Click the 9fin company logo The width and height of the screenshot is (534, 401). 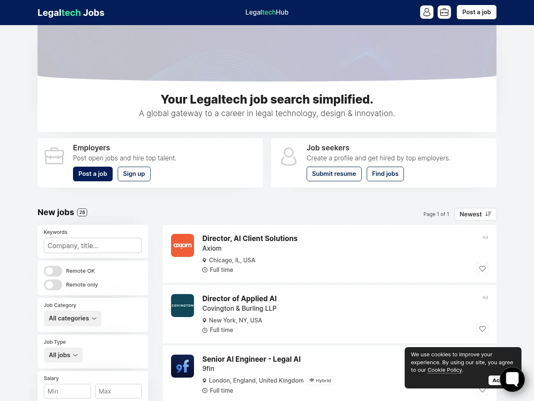pos(182,366)
